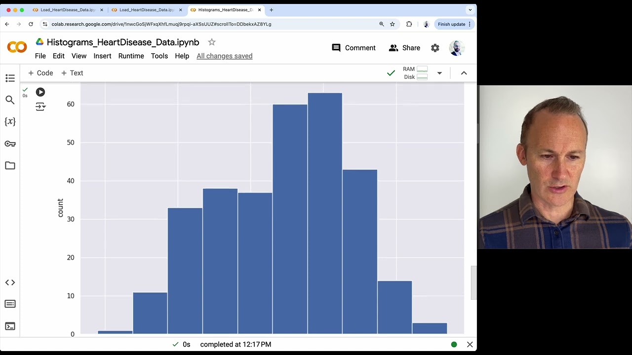This screenshot has width=632, height=355.
Task: Run the cell with the play button
Action: (40, 92)
